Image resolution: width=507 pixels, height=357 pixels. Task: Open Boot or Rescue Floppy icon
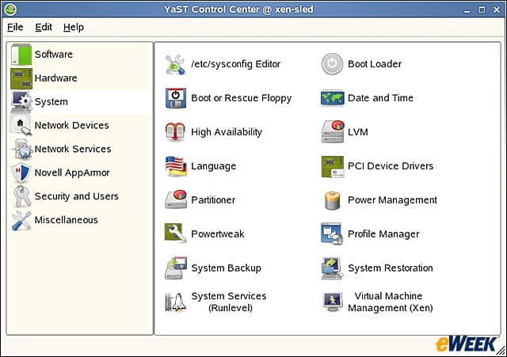click(x=176, y=98)
